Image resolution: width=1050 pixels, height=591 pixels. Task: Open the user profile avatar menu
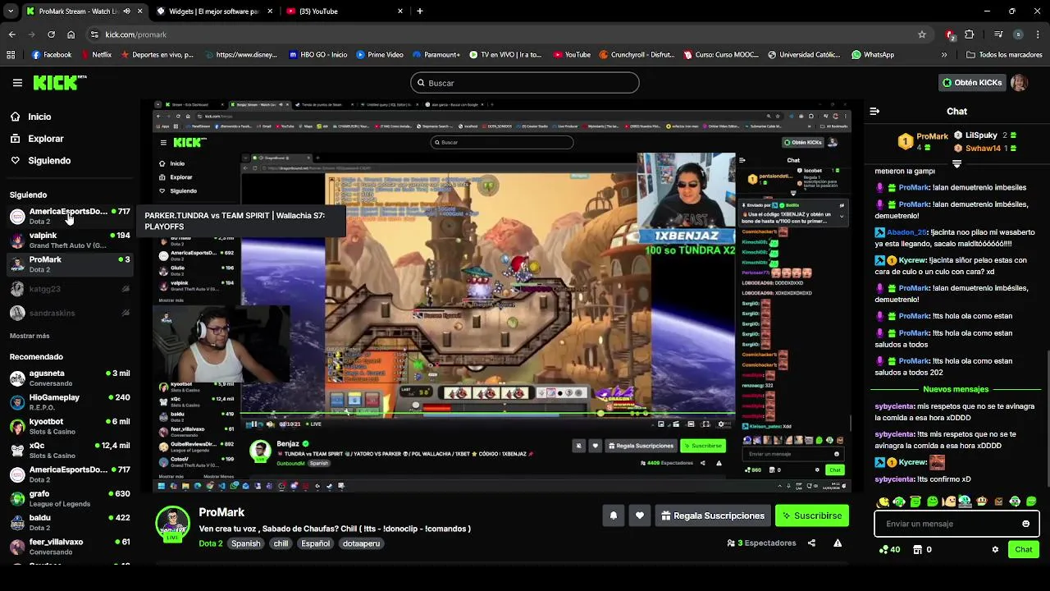coord(1019,83)
